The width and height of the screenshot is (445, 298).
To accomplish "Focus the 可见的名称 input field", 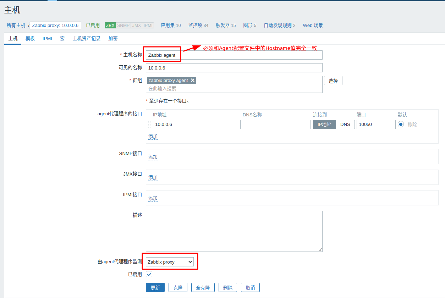I will tap(234, 68).
